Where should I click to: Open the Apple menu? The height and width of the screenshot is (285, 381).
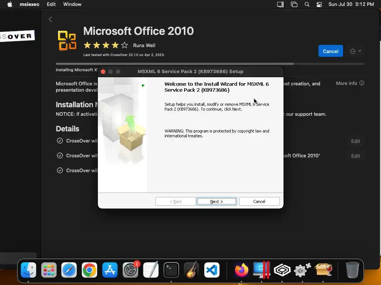tap(10, 4)
